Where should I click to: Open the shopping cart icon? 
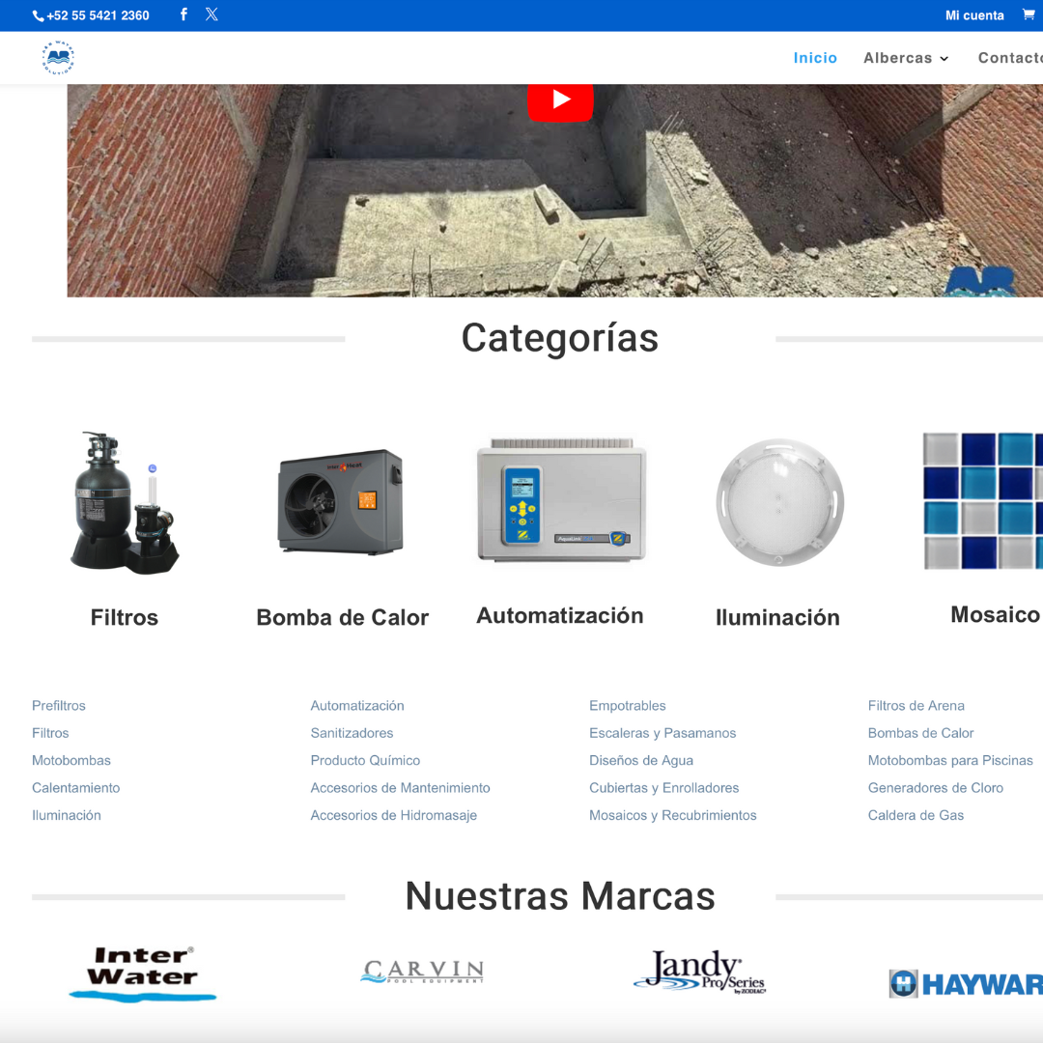[1029, 14]
